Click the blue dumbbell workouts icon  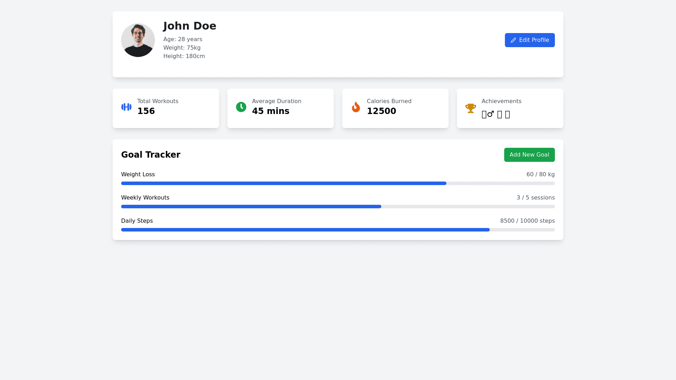[126, 107]
